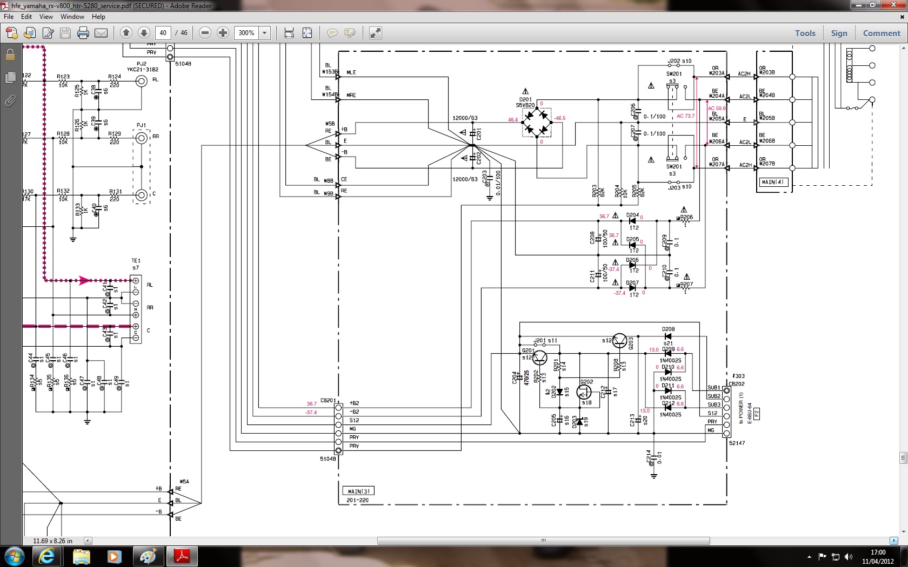Click the horizontal scrollbar thumb
Image resolution: width=908 pixels, height=567 pixels.
pos(543,541)
